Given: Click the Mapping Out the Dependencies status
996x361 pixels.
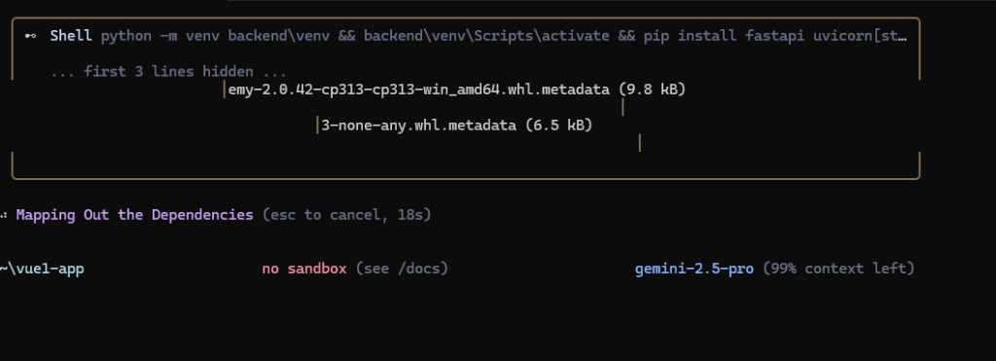Looking at the screenshot, I should click(134, 215).
